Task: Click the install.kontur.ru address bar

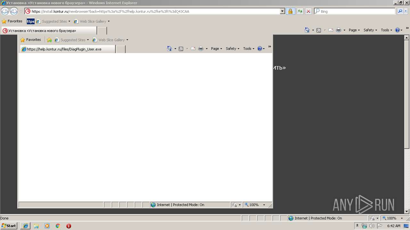Action: (152, 11)
